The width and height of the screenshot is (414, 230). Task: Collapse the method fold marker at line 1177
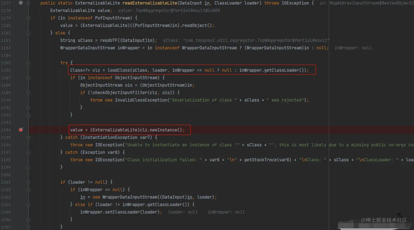[x=28, y=3]
